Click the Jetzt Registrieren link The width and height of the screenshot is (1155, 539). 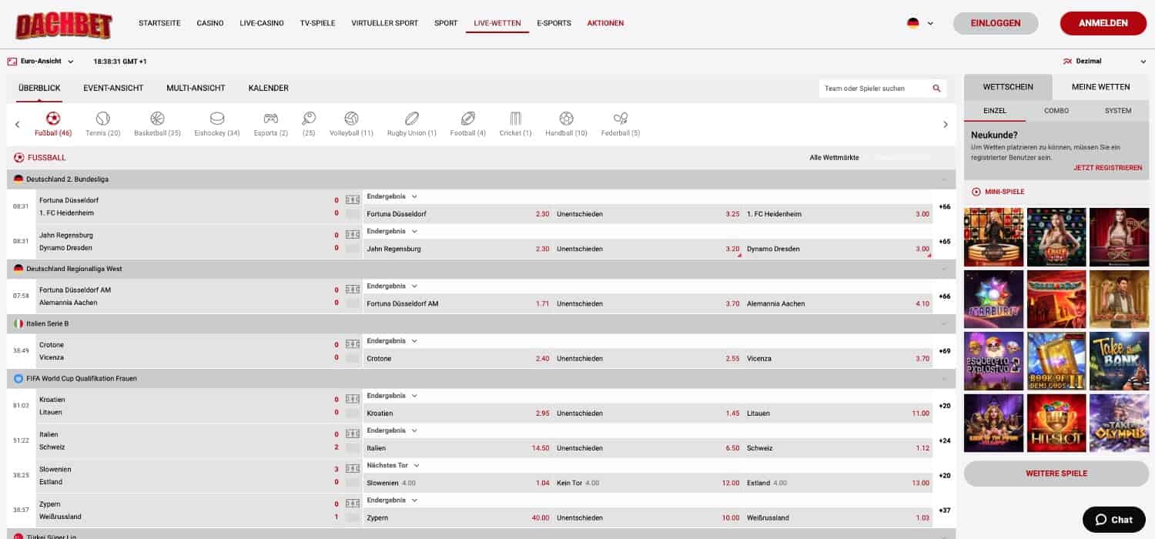click(1108, 168)
